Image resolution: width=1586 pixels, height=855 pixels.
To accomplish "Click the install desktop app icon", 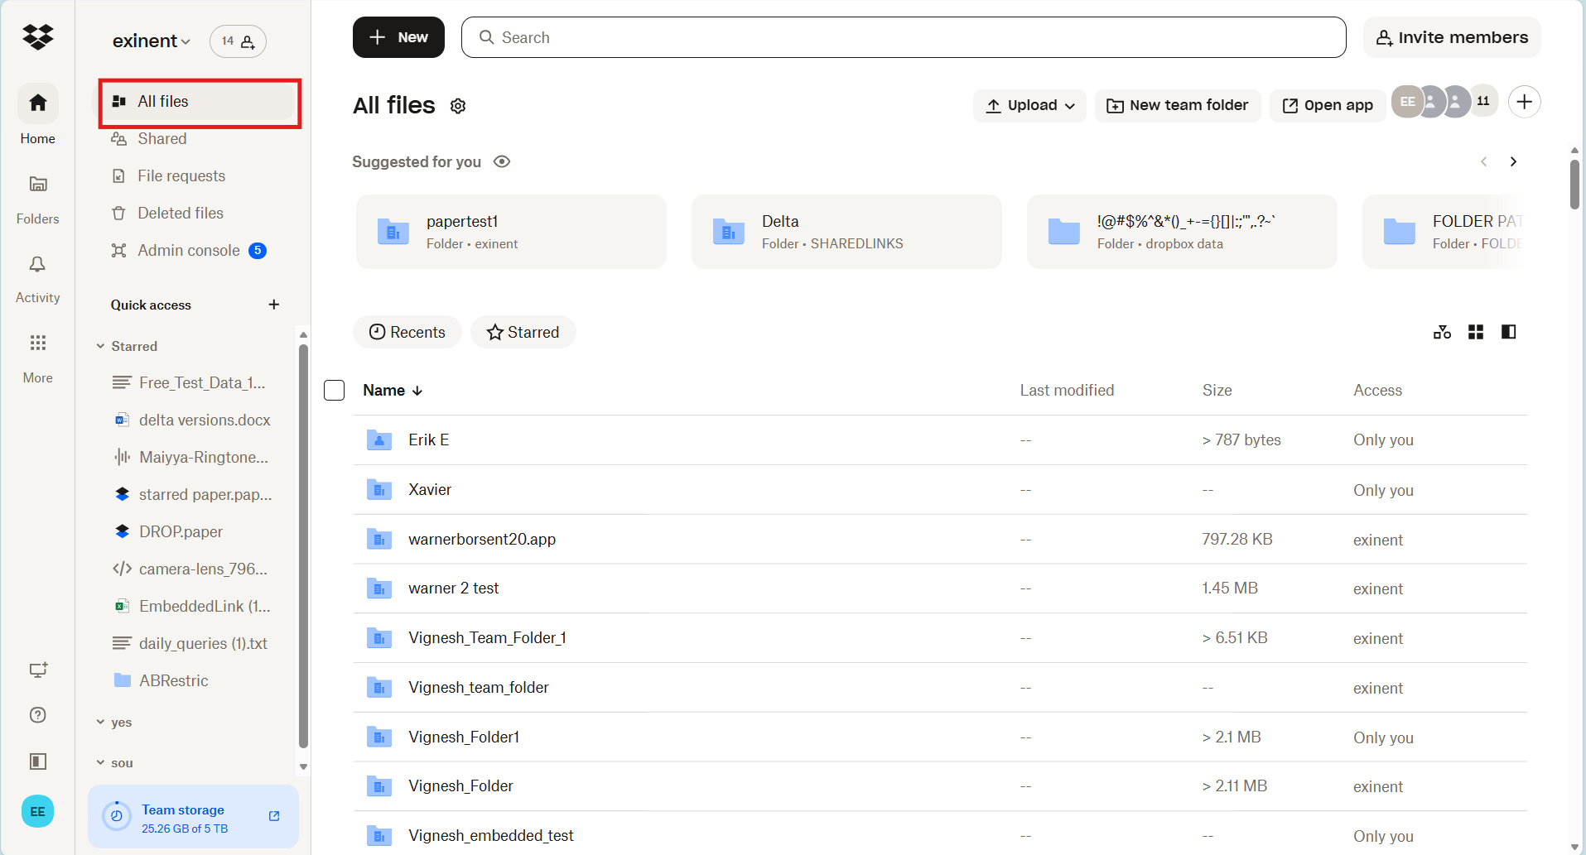I will (x=37, y=670).
